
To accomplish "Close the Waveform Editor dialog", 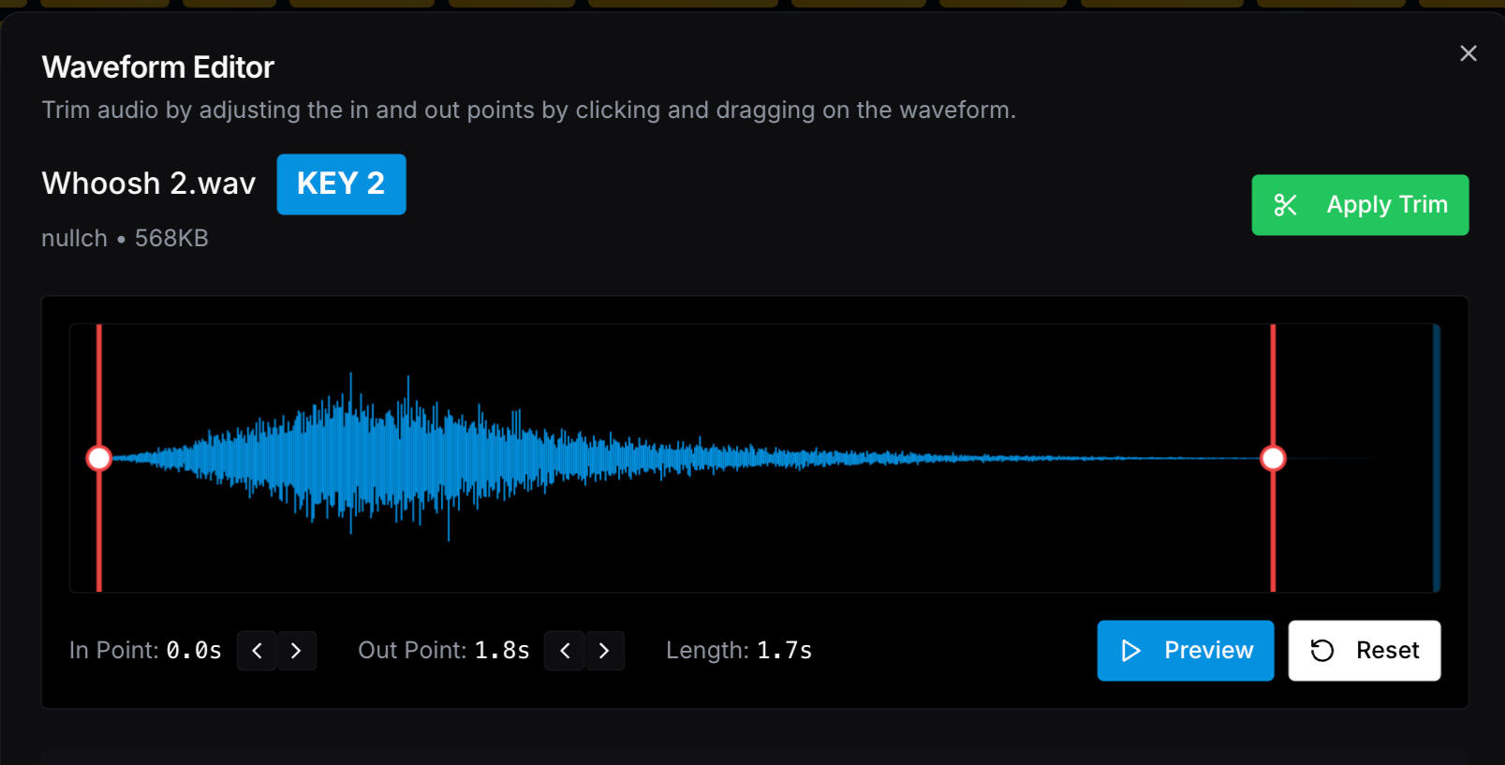I will click(1468, 53).
